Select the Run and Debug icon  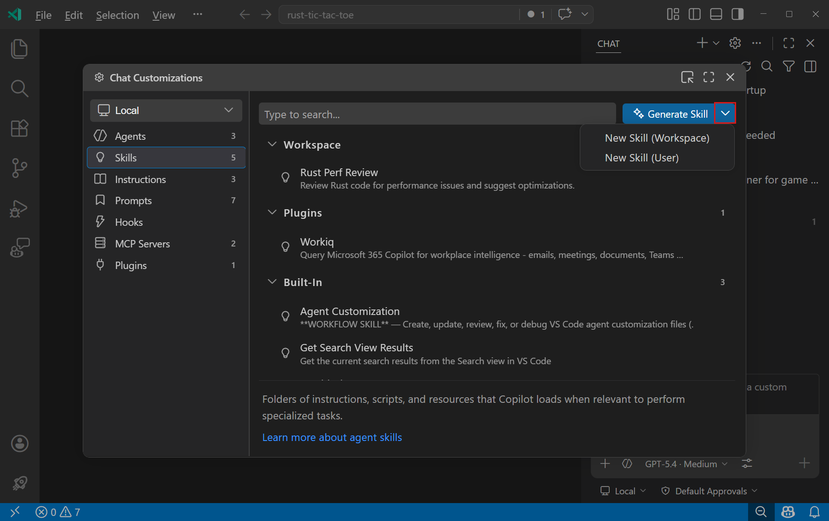pos(19,208)
